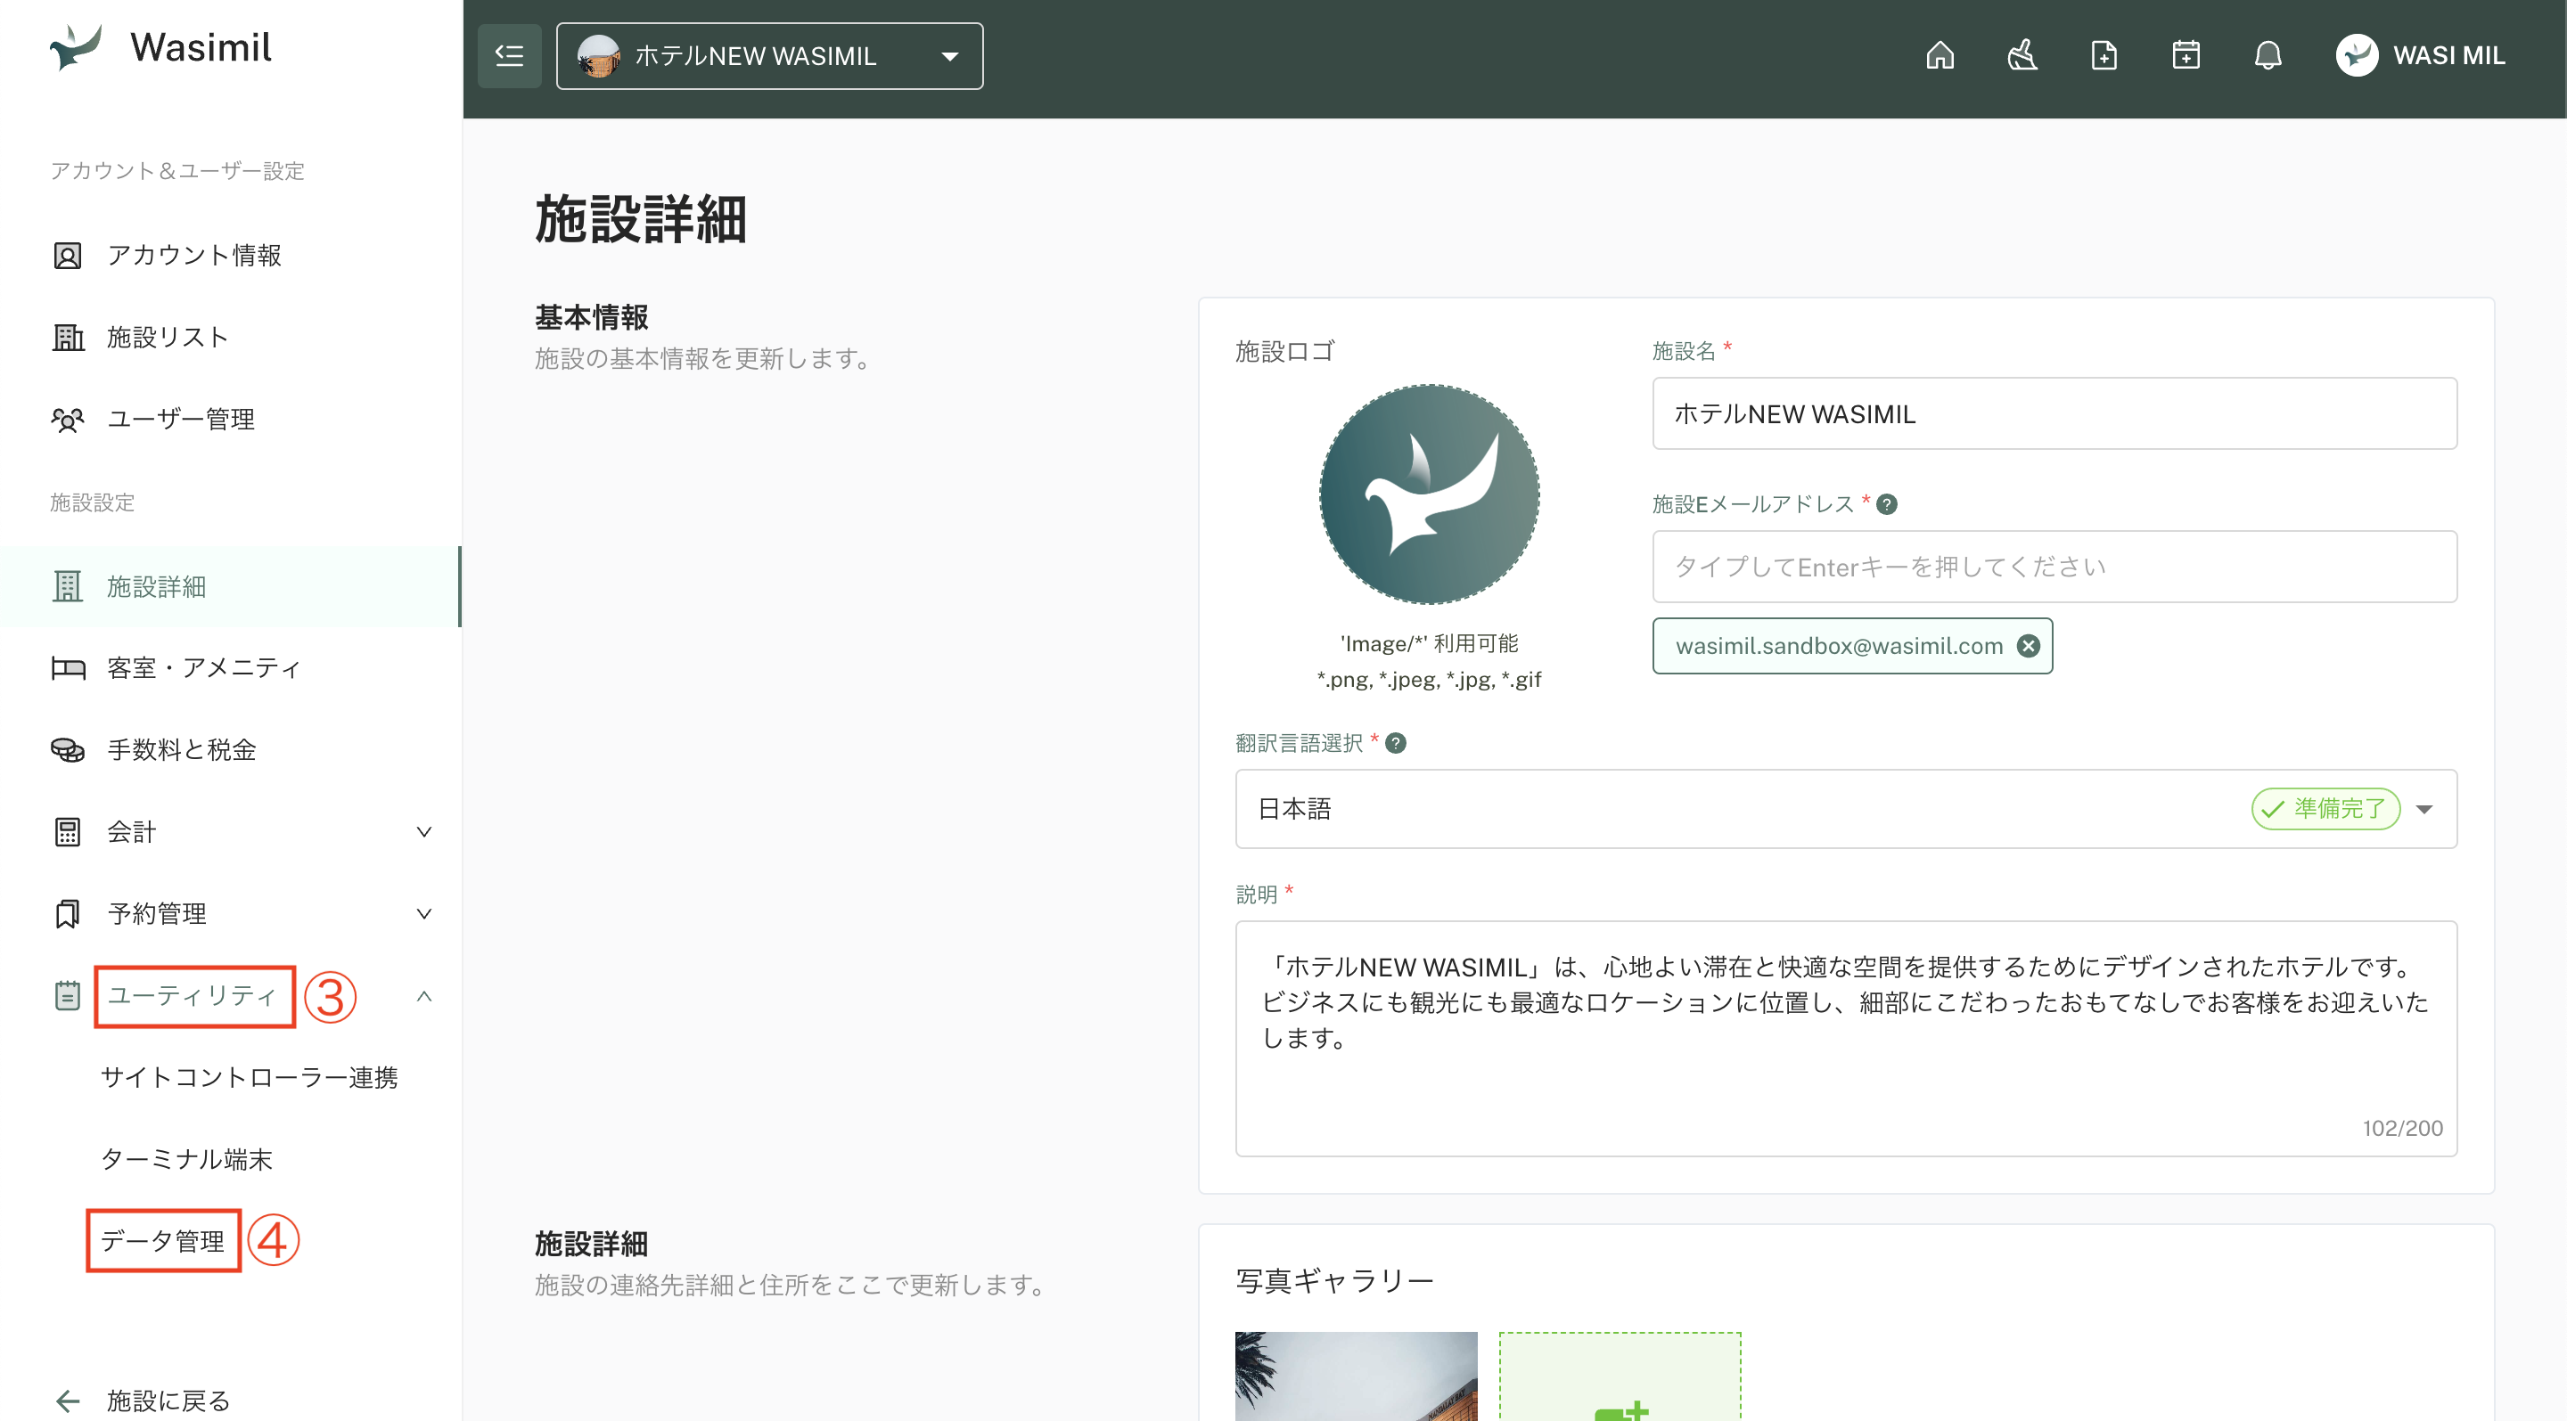Click help icon next to 施設Eメールアドレス
This screenshot has width=2567, height=1421.
point(1886,504)
